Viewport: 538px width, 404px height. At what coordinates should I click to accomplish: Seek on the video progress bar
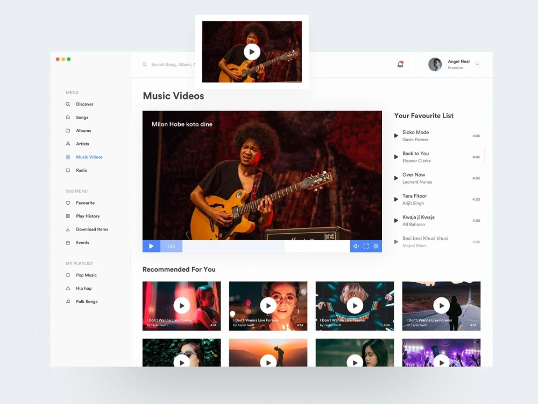(x=266, y=246)
